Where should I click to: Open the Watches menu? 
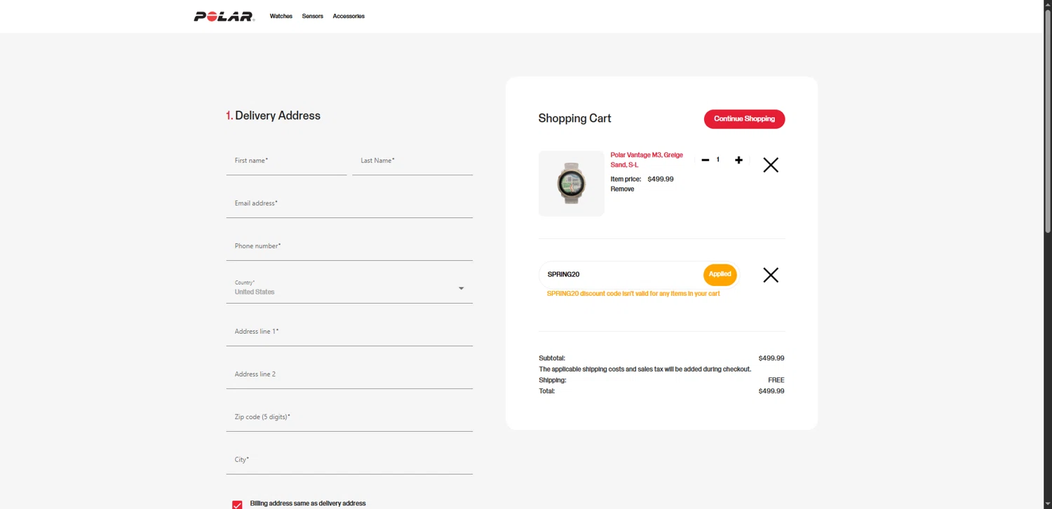(x=281, y=16)
